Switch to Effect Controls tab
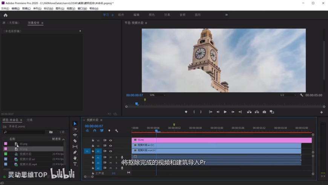 [x=34, y=23]
